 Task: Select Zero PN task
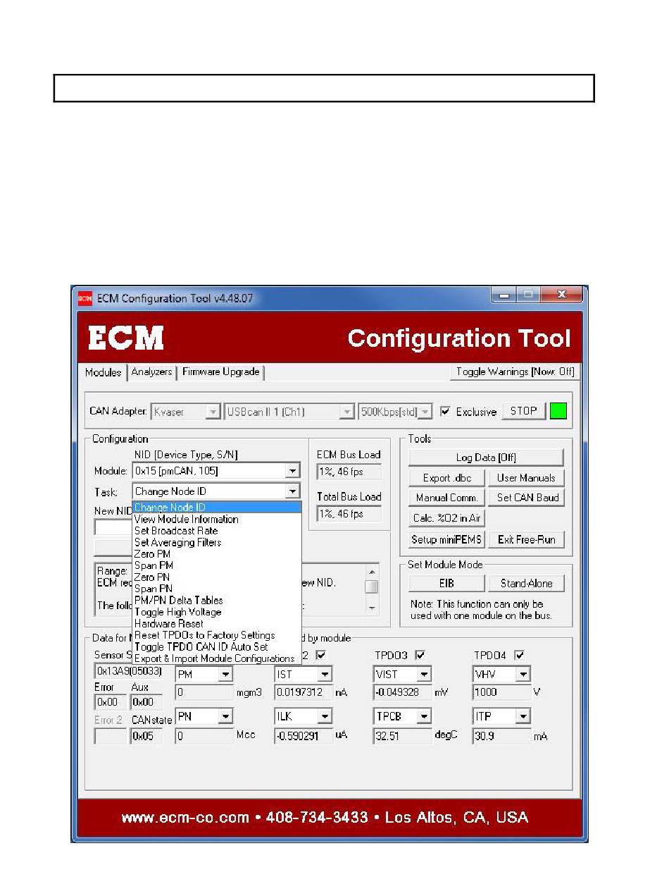[217, 577]
